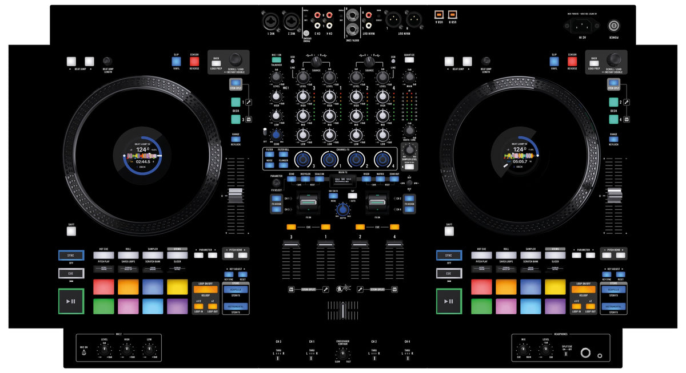Activate the FLANGER effect

coord(283,165)
